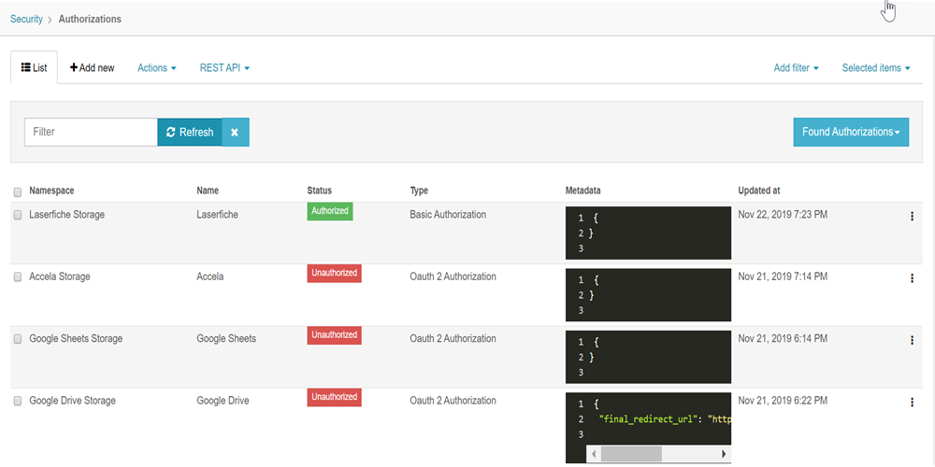Click the Refresh button with circular arrows
Image resolution: width=935 pixels, height=467 pixels.
[190, 133]
